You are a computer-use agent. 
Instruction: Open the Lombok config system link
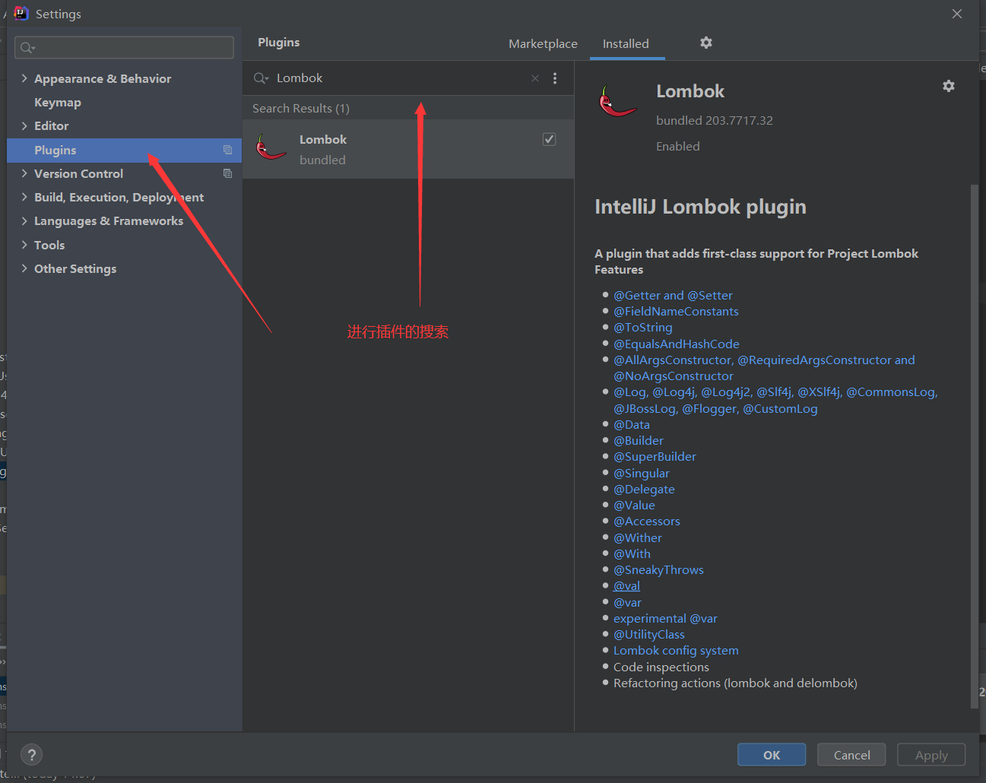tap(676, 650)
